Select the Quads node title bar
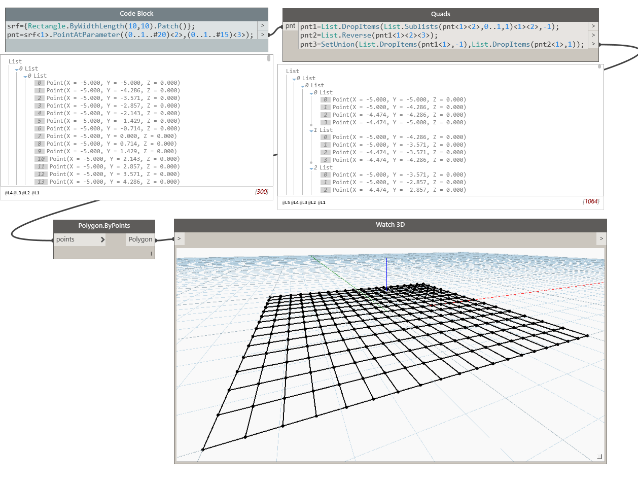Image resolution: width=638 pixels, height=484 pixels. pyautogui.click(x=440, y=14)
